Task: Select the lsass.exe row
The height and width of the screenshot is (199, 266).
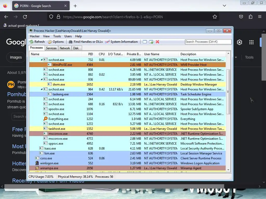Action: click(x=127, y=148)
